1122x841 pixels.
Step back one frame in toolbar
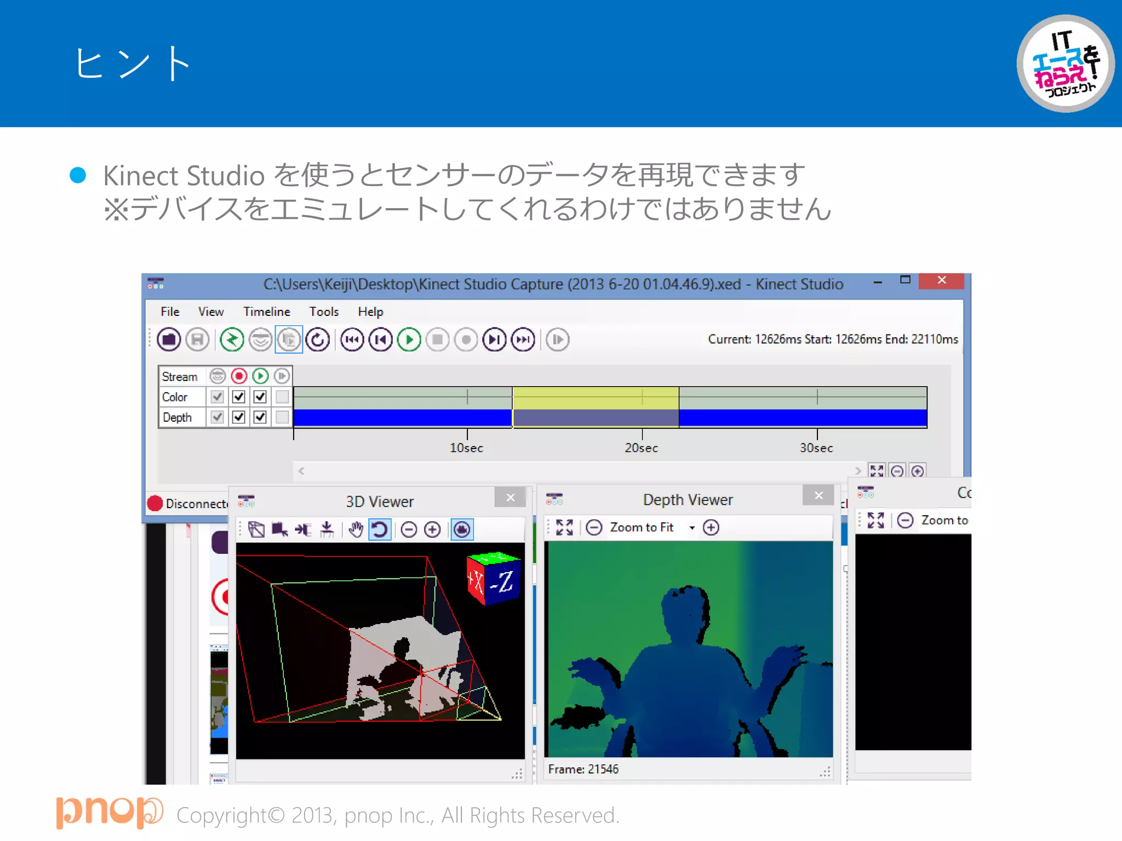(381, 339)
